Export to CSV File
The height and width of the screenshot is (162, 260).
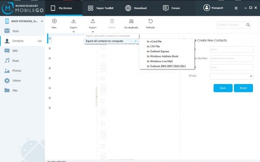coord(167,46)
